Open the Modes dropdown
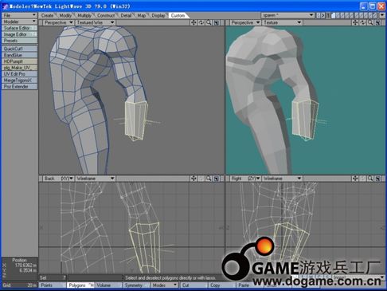Image resolution: width=387 pixels, height=291 pixels. (165, 285)
